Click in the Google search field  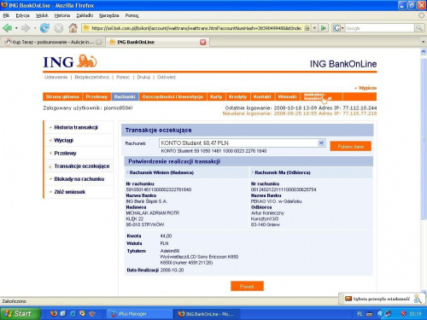pyautogui.click(x=380, y=28)
